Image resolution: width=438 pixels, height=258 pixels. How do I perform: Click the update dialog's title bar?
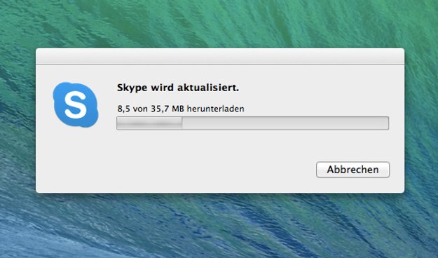[x=220, y=56]
